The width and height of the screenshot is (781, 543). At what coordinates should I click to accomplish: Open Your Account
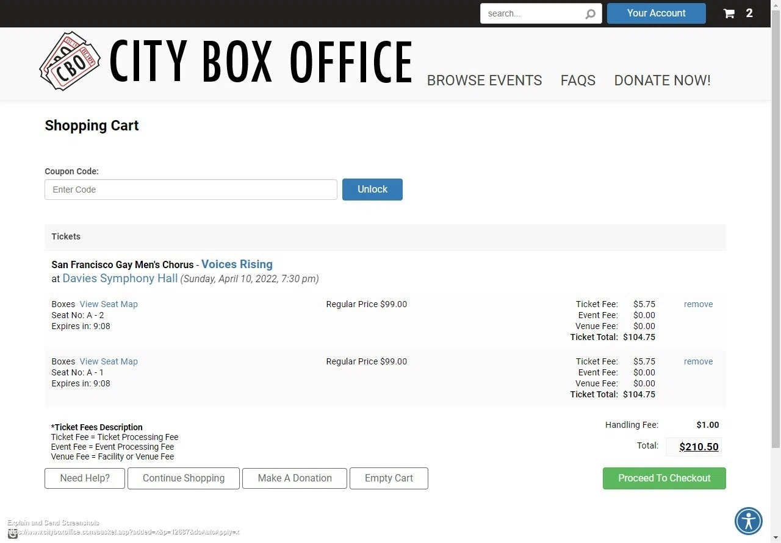click(657, 13)
